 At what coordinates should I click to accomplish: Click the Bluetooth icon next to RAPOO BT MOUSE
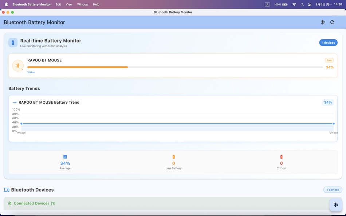click(18, 66)
